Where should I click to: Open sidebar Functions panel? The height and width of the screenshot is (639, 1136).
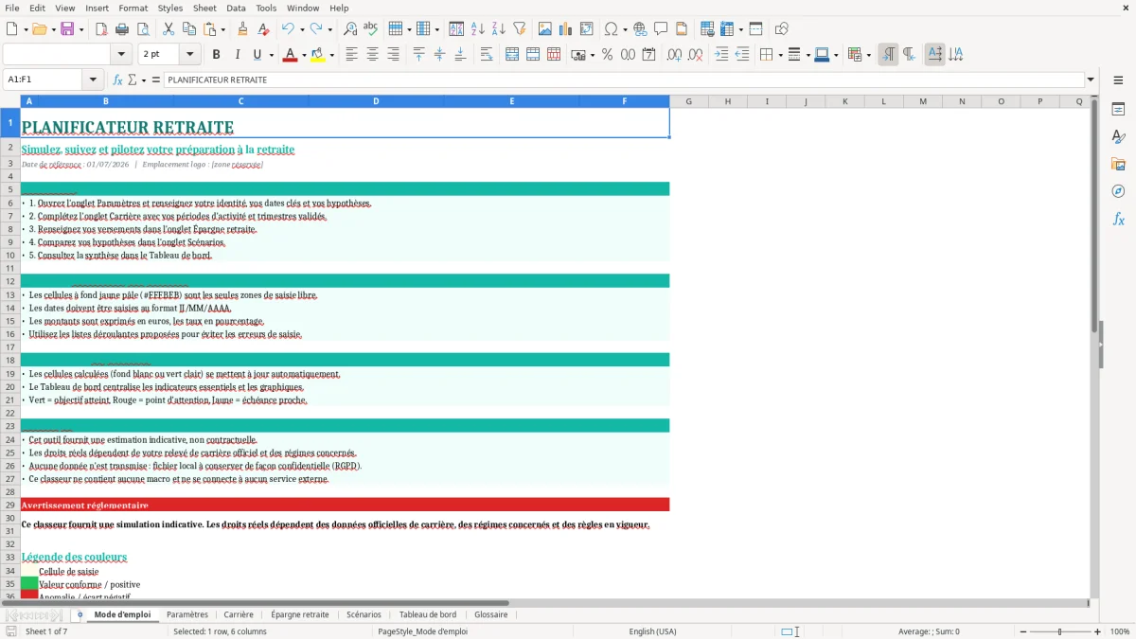coord(1118,220)
